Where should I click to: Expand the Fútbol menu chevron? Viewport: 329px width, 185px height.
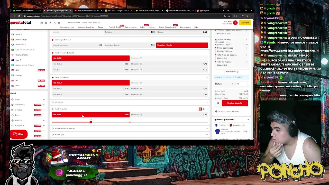pos(44,99)
